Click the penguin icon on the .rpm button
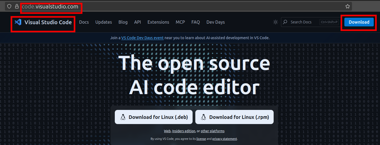The image size is (380, 145). pos(203,117)
